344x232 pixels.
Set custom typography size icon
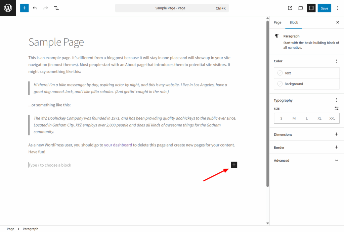(x=336, y=108)
